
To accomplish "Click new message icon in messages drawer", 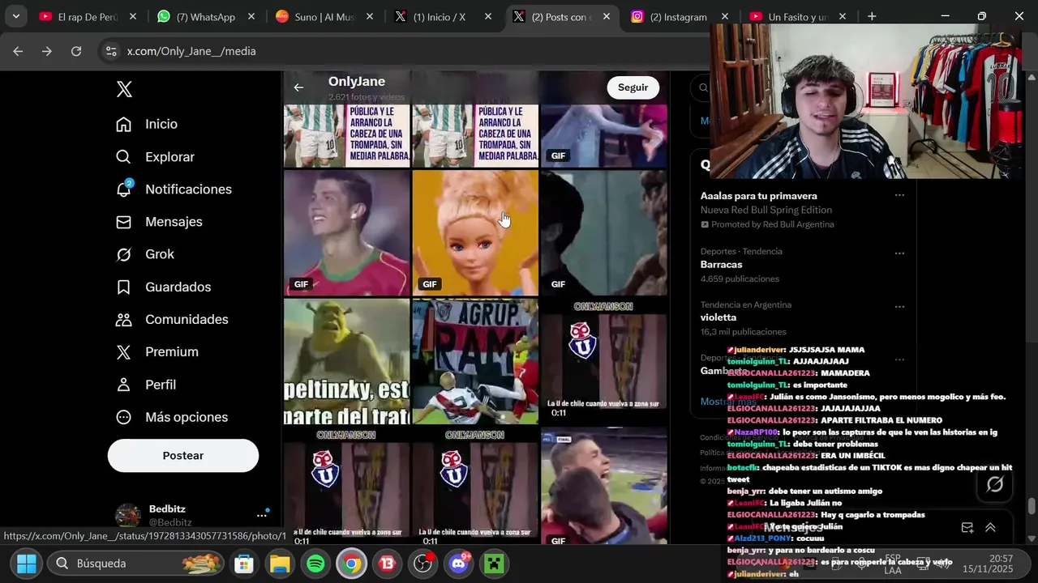I will [967, 528].
